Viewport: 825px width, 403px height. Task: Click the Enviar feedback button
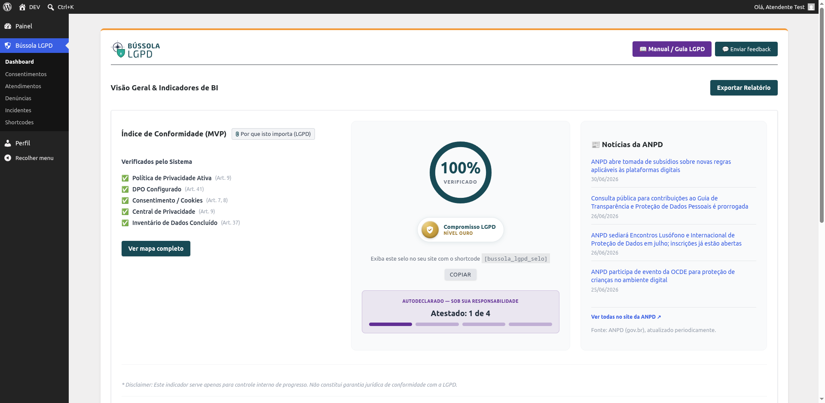746,49
